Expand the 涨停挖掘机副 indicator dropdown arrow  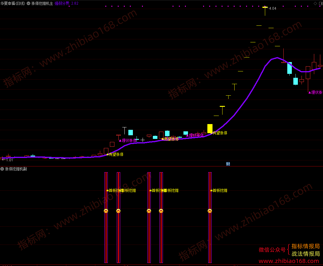[2, 169]
